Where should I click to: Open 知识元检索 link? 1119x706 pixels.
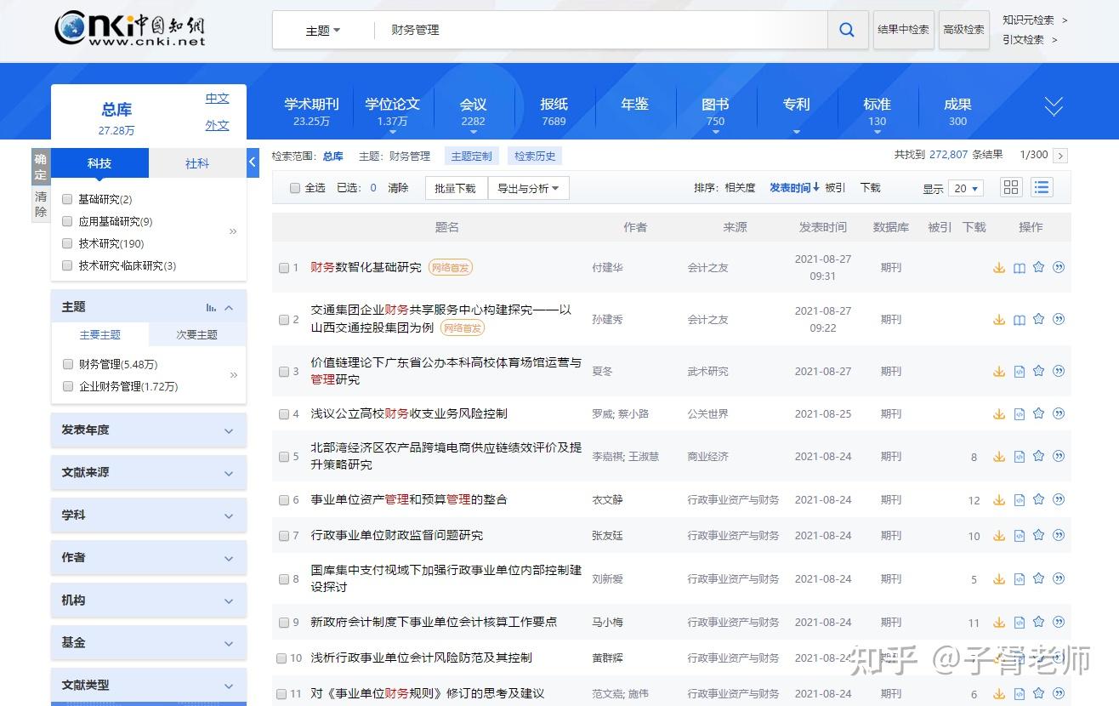pyautogui.click(x=1028, y=20)
